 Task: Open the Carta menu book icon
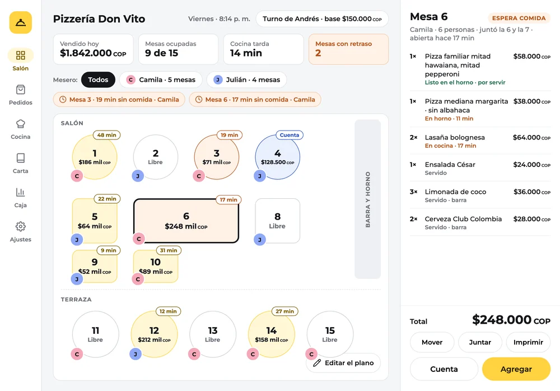(20, 158)
